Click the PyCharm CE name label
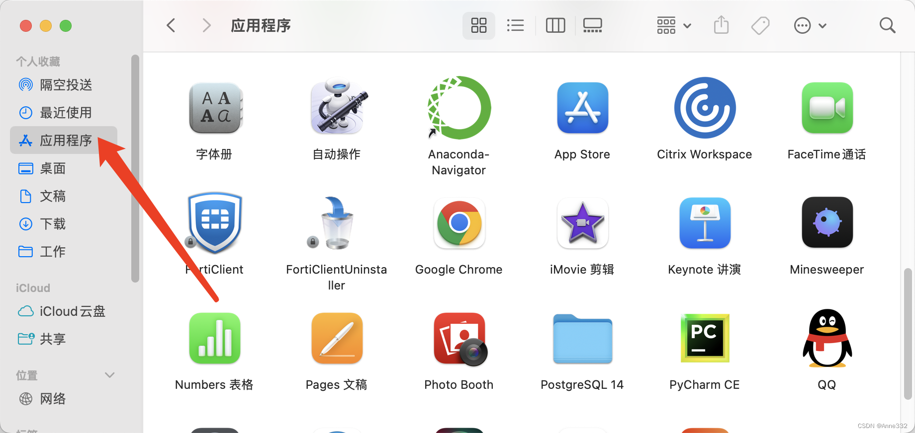Image resolution: width=915 pixels, height=433 pixels. coord(705,385)
